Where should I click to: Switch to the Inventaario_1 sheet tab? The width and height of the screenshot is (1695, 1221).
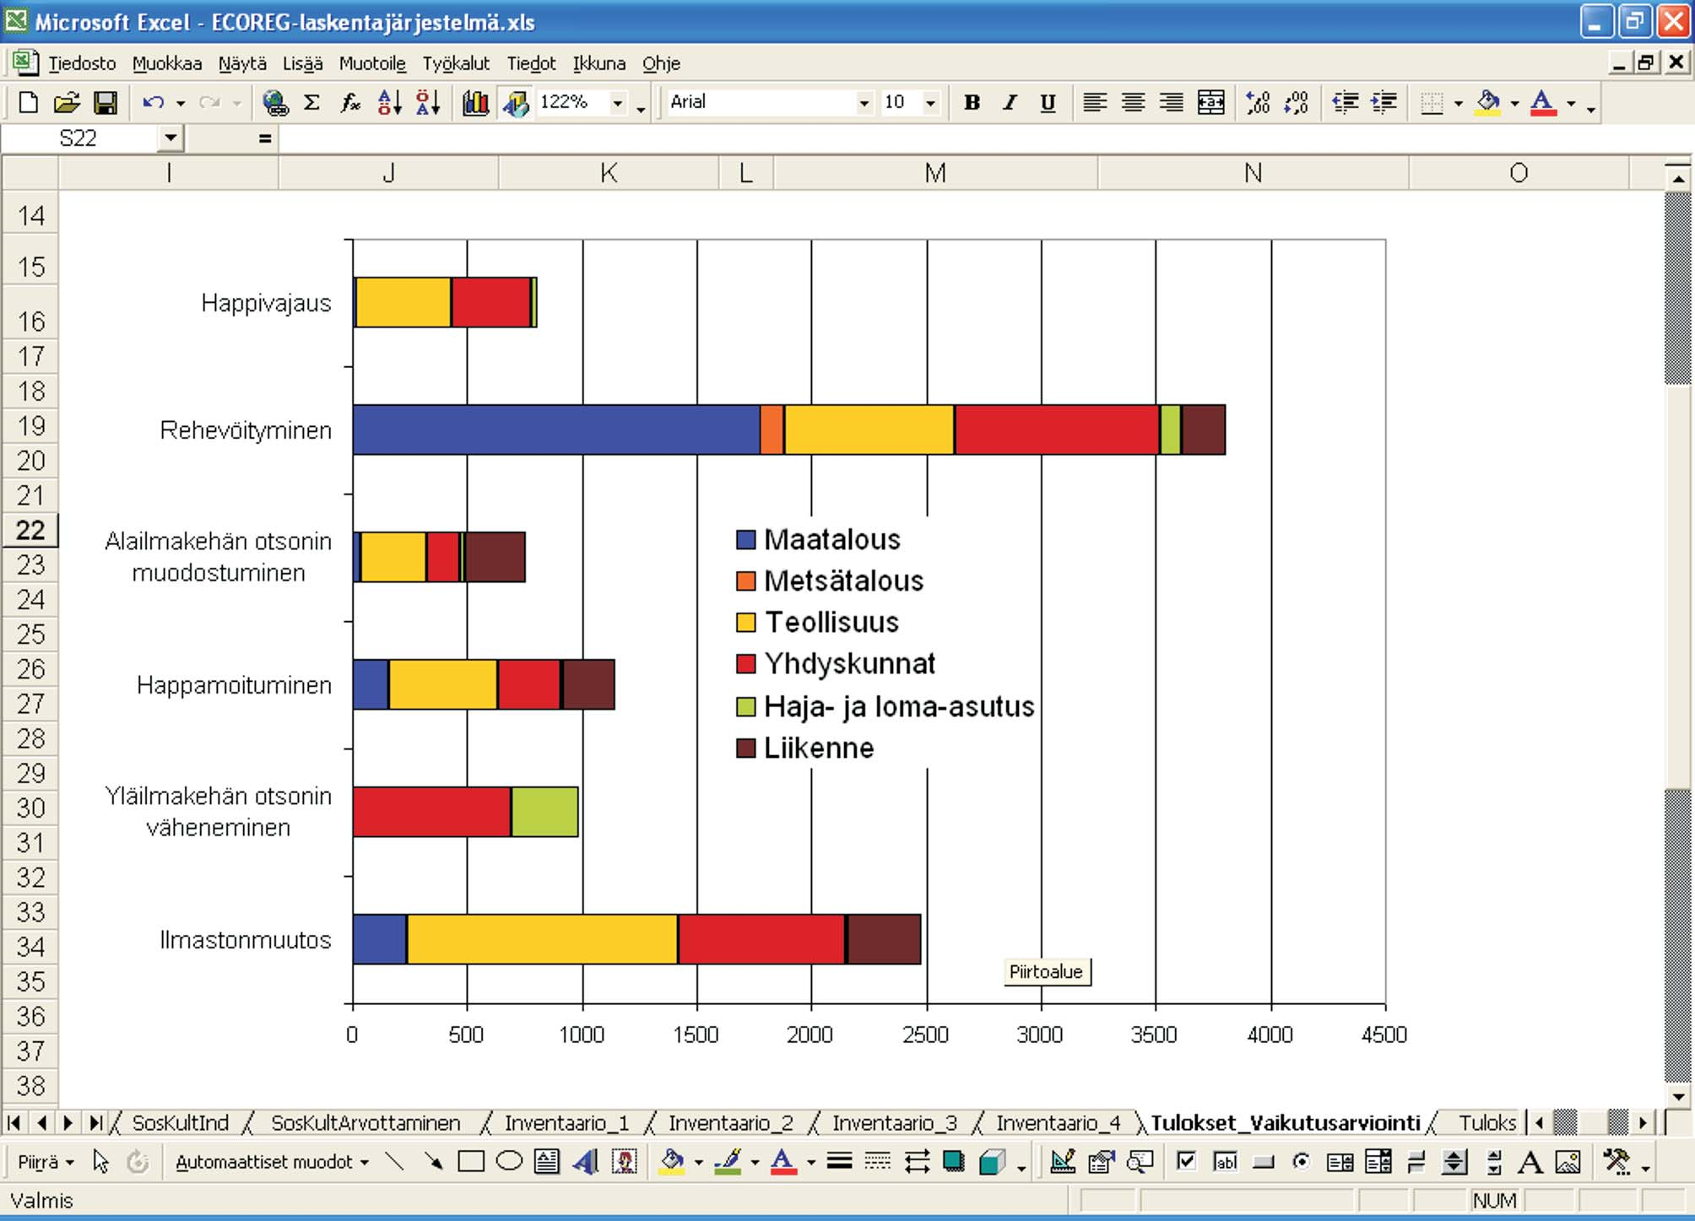(566, 1123)
